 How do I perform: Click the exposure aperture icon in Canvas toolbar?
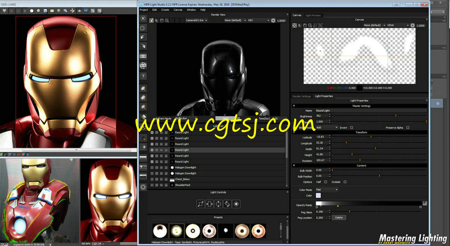[412, 25]
